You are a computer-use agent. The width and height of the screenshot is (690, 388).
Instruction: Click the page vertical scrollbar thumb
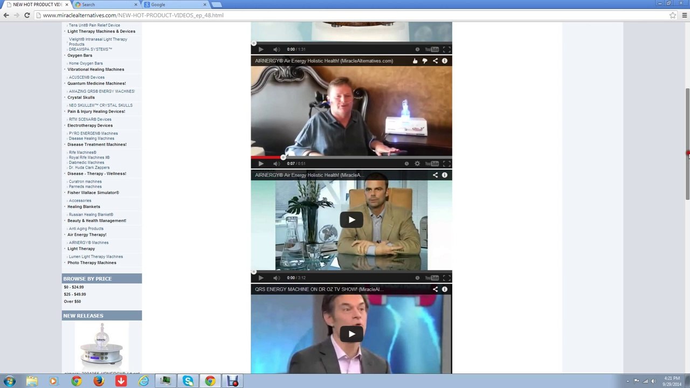tap(687, 144)
